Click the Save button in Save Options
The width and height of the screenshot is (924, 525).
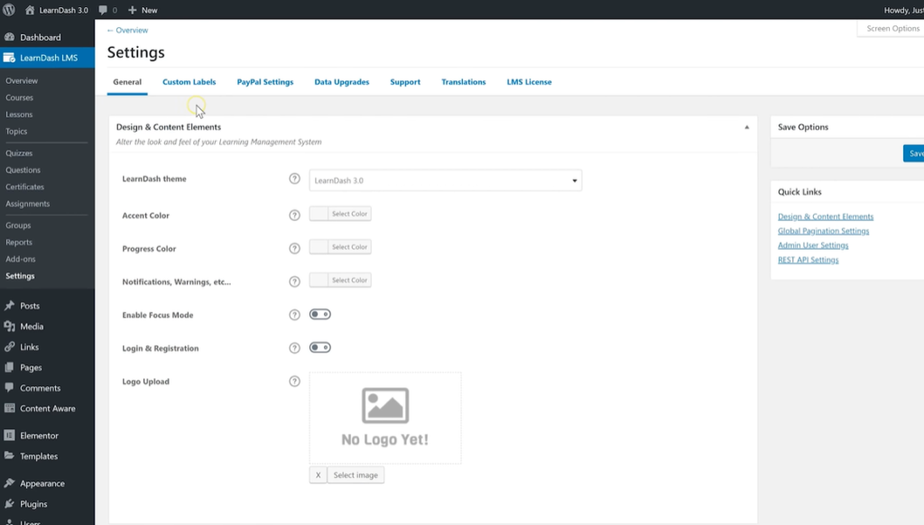[914, 153]
